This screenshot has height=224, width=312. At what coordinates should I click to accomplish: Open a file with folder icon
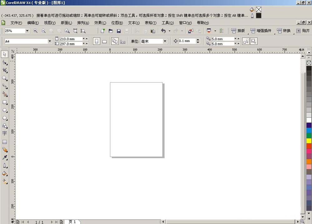[111, 31]
